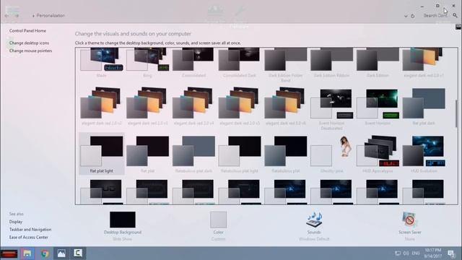Click the back navigation arrow
Screen dimensions: 462x260
(x=7, y=16)
